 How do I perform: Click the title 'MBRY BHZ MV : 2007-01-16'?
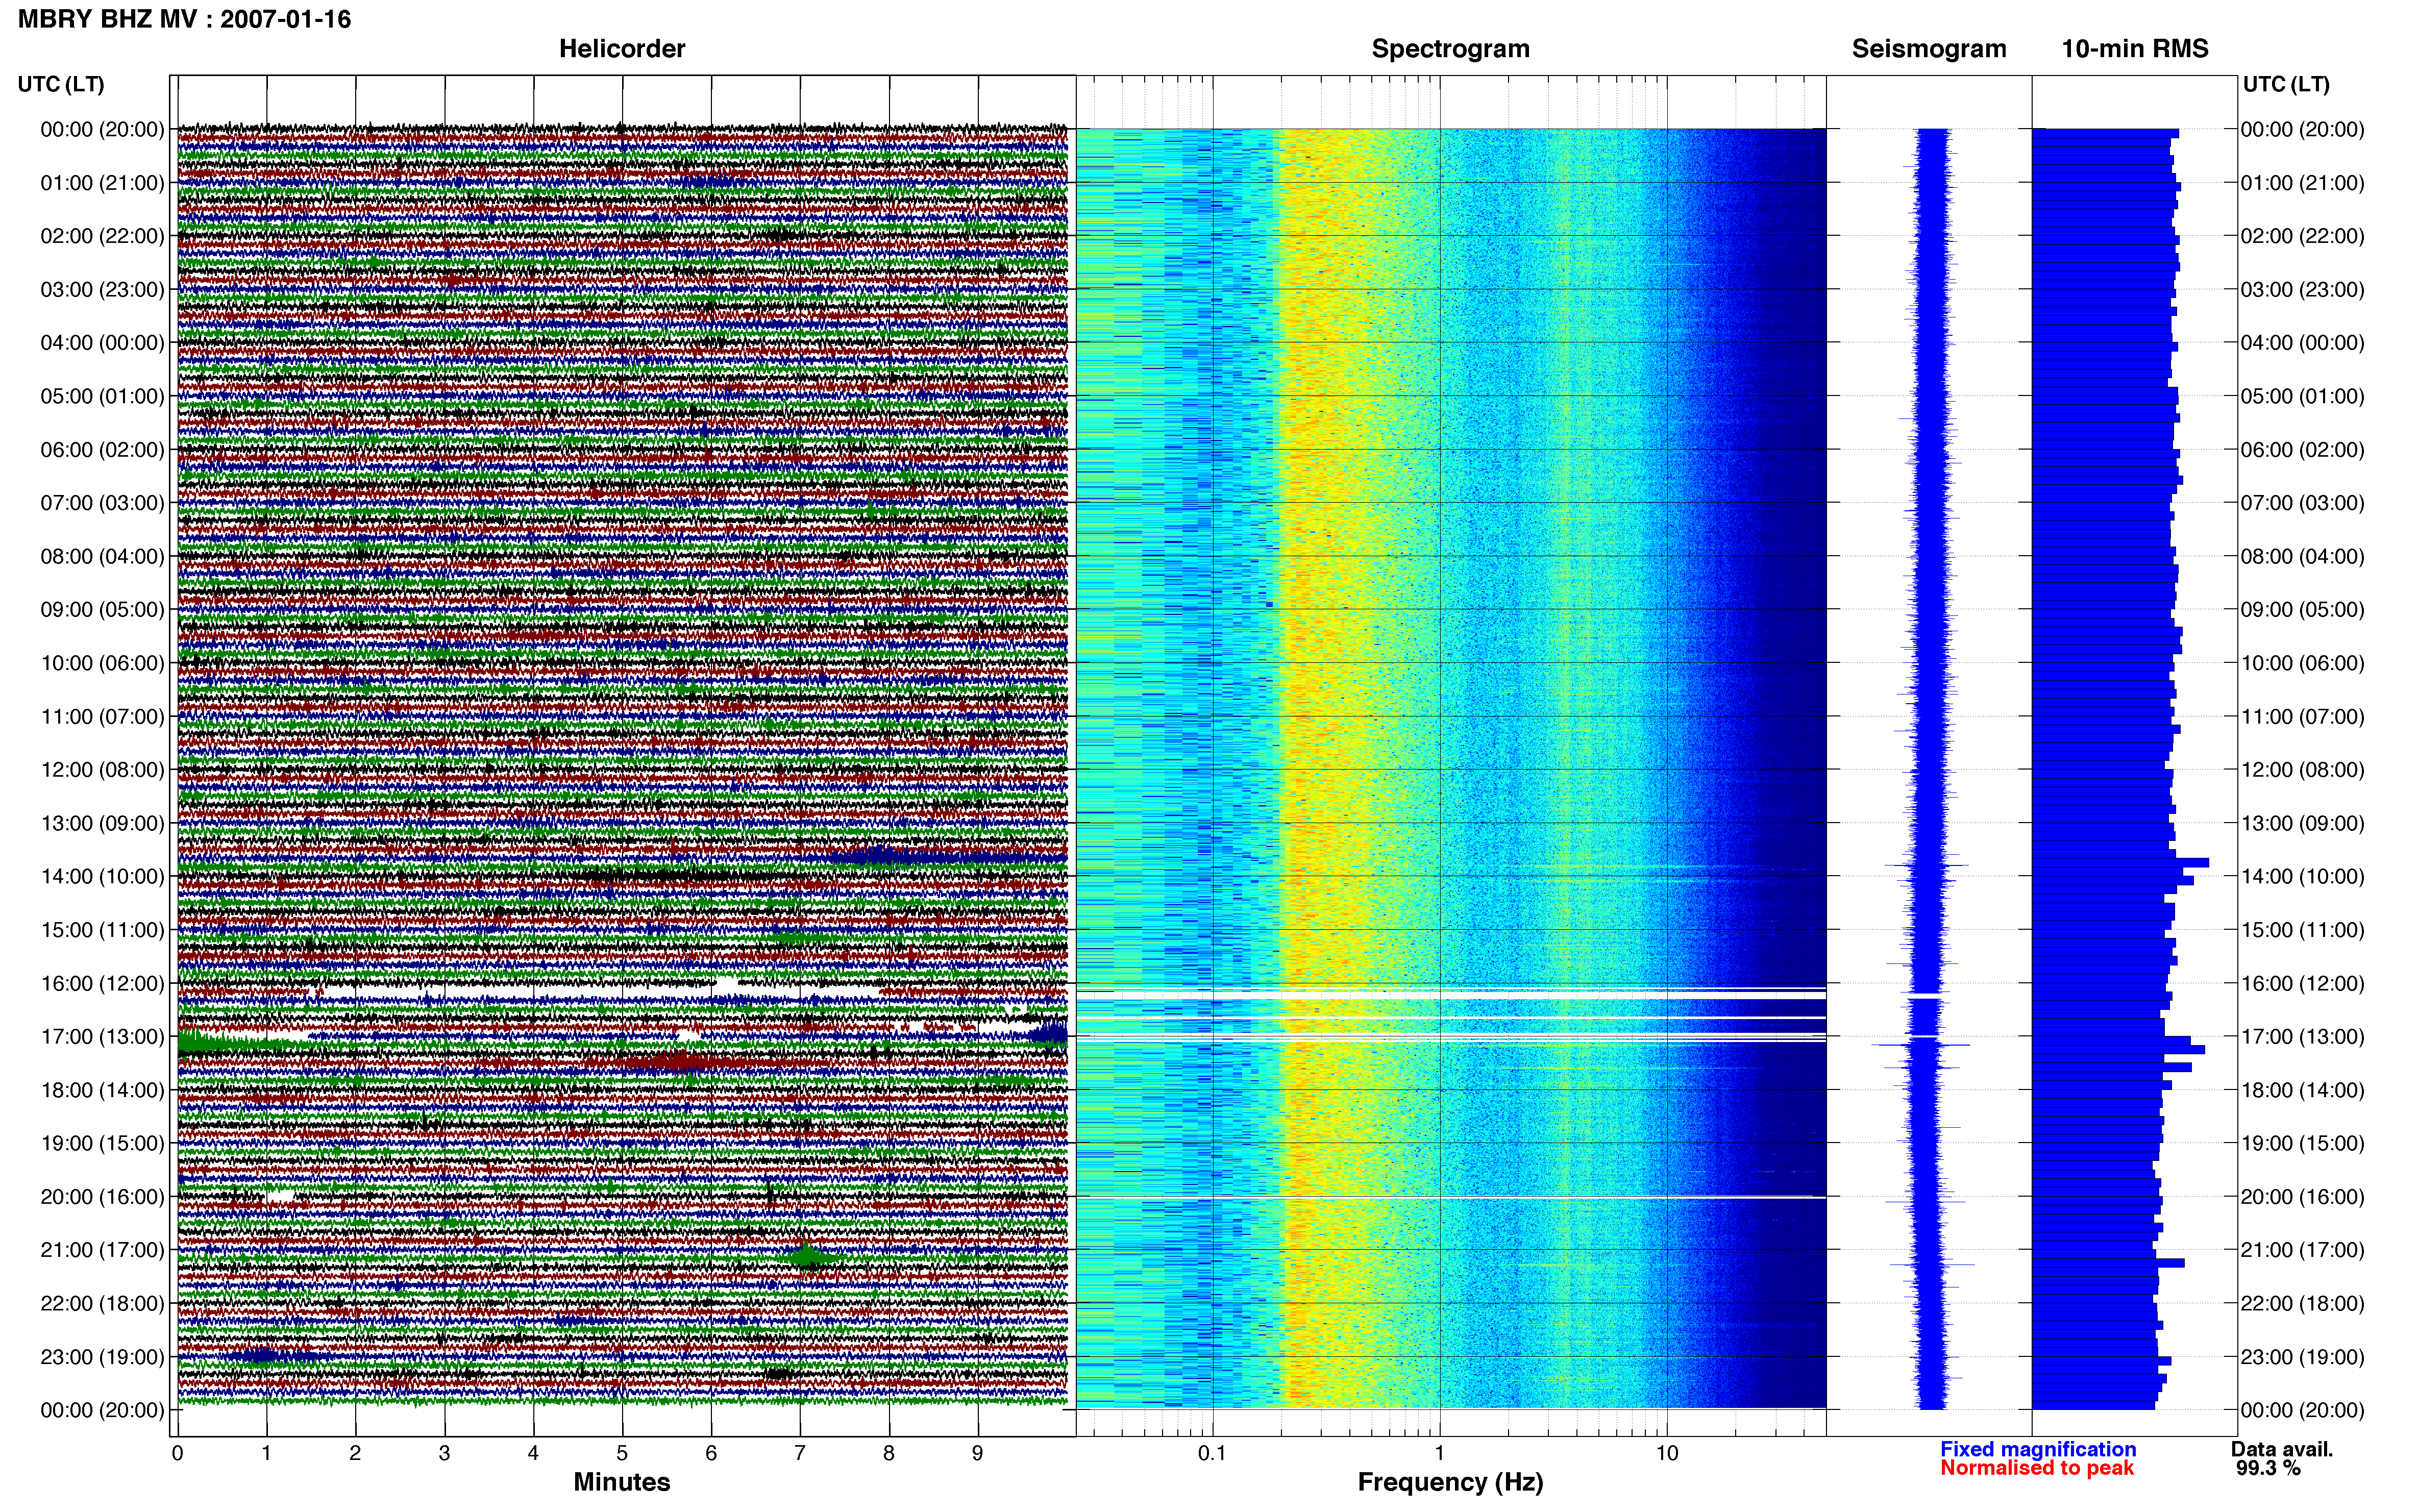point(184,19)
